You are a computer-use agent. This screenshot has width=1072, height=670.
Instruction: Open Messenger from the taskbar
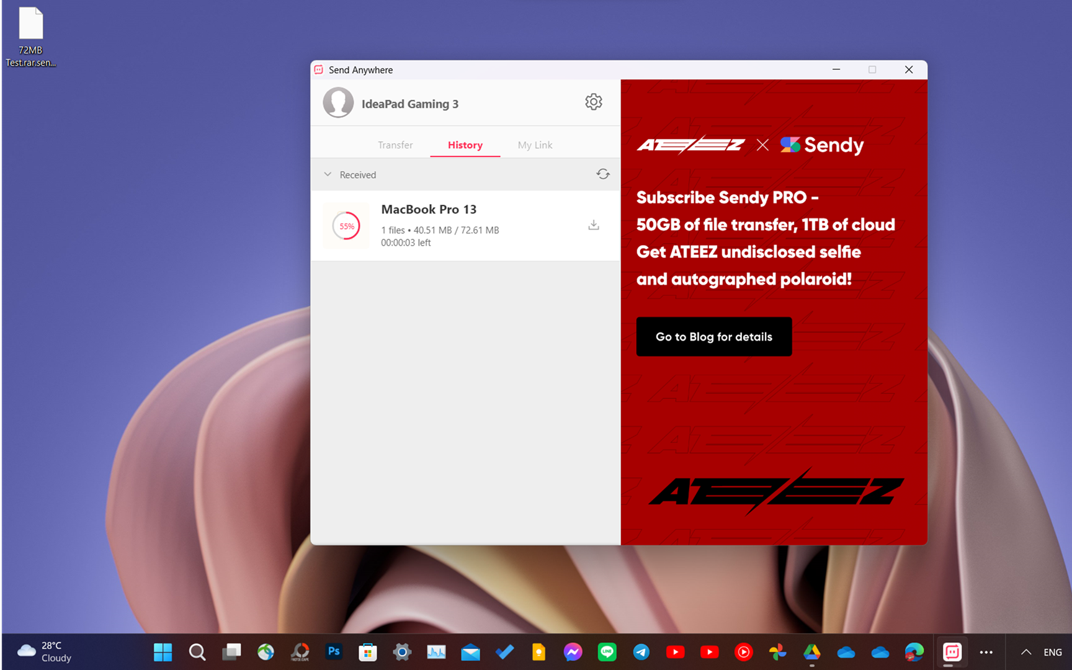[x=573, y=651]
